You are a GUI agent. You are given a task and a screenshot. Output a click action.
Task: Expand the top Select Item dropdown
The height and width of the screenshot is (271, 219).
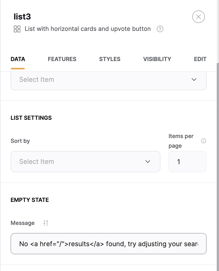[108, 79]
